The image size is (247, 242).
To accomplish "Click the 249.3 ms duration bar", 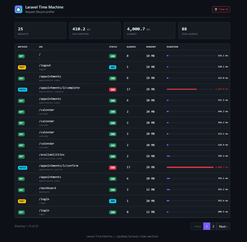I will [x=191, y=156].
